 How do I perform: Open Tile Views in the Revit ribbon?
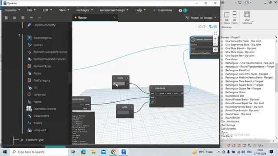click(235, 18)
